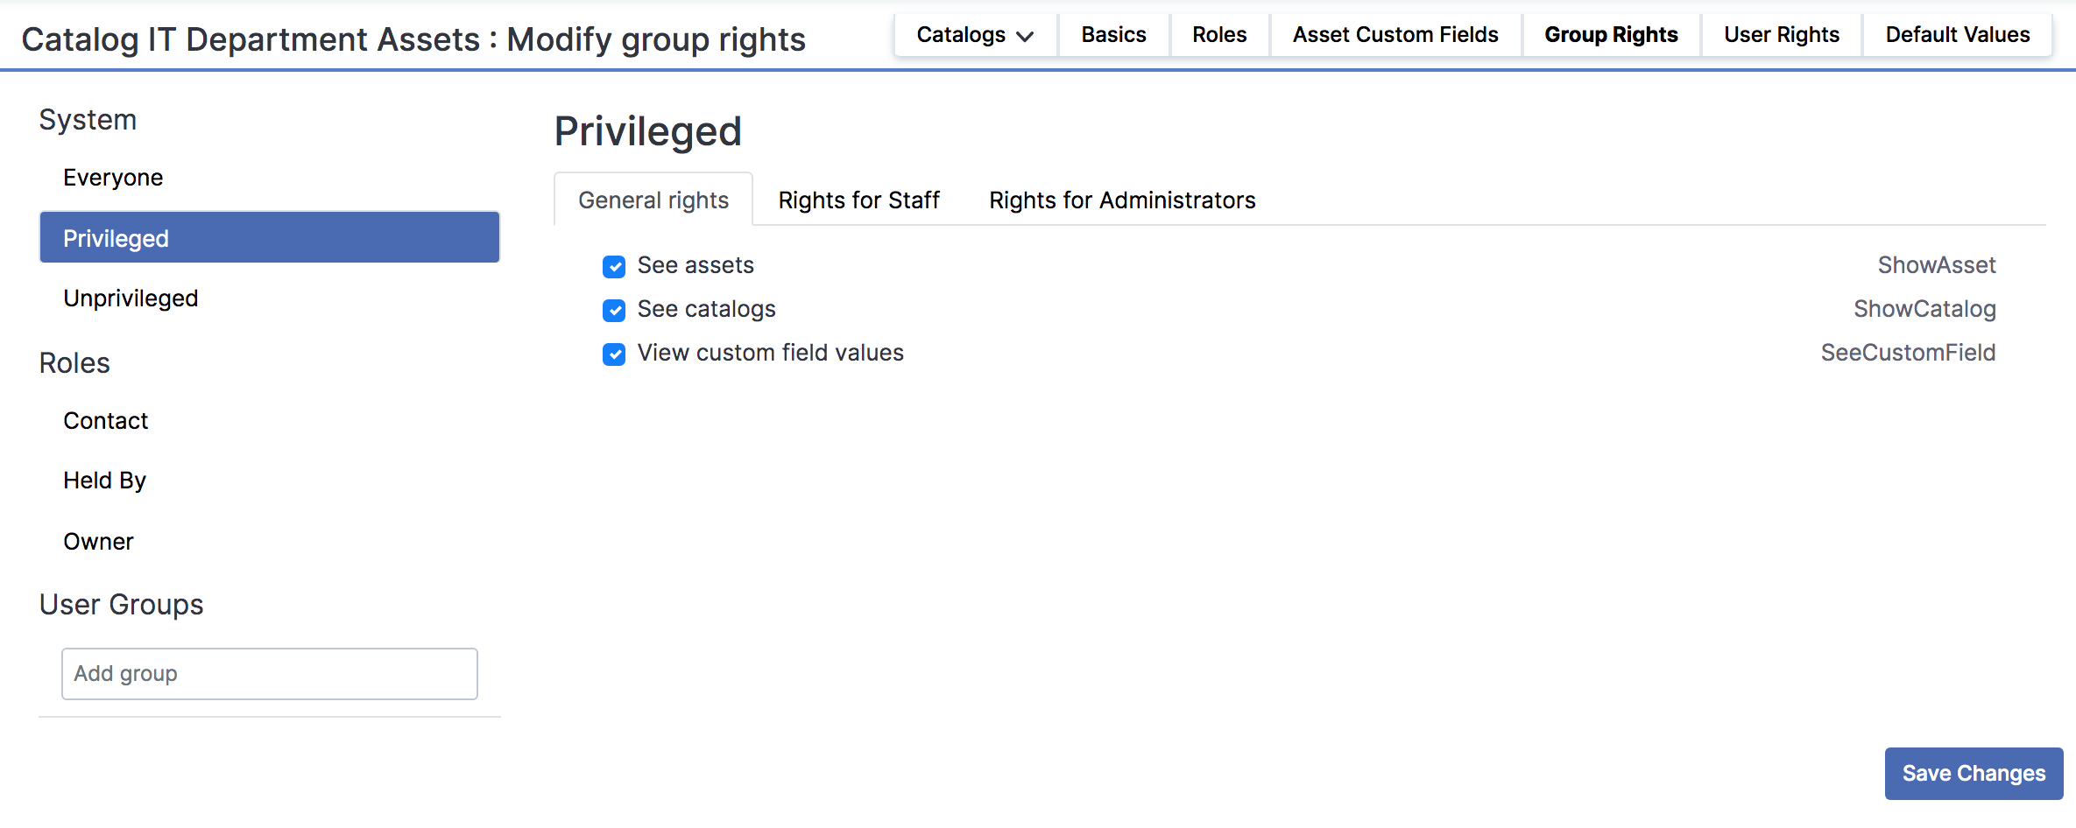
Task: Expand the Catalogs navigation chevron
Action: [x=1028, y=37]
